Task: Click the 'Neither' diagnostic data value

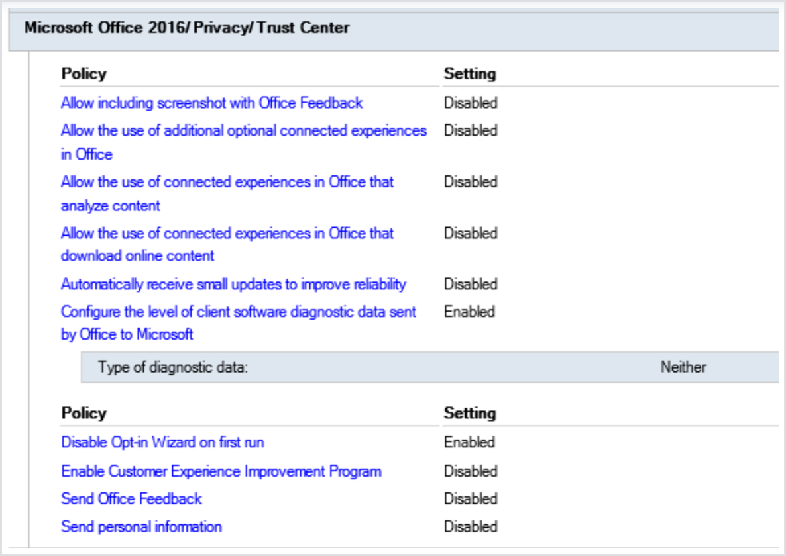Action: 683,367
